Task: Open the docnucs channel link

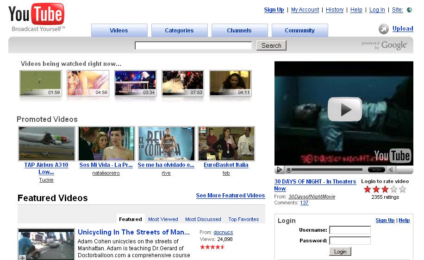Action: tap(223, 232)
